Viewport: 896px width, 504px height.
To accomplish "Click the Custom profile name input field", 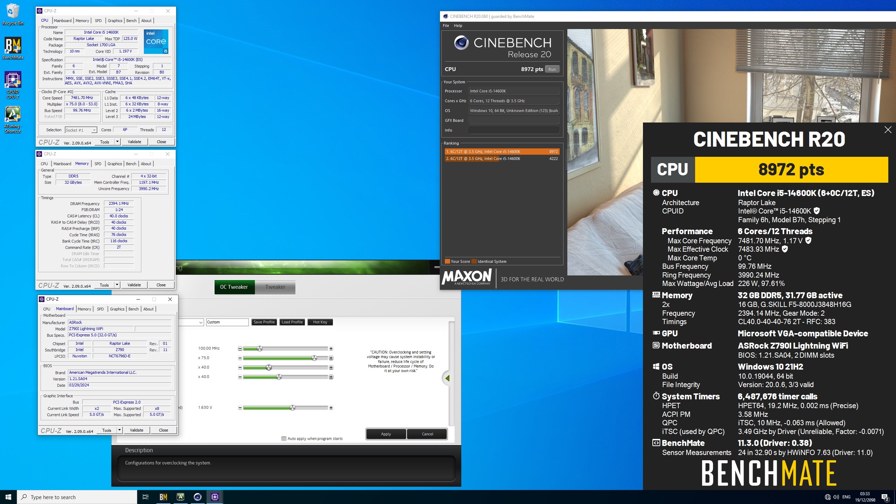I will 227,322.
